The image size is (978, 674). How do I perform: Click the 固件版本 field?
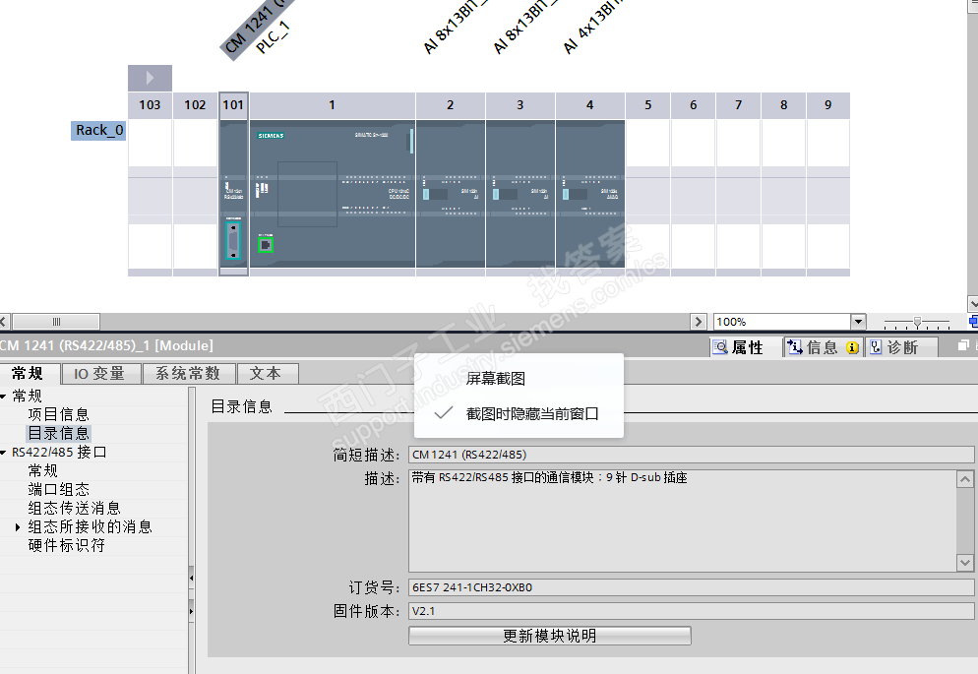[691, 611]
